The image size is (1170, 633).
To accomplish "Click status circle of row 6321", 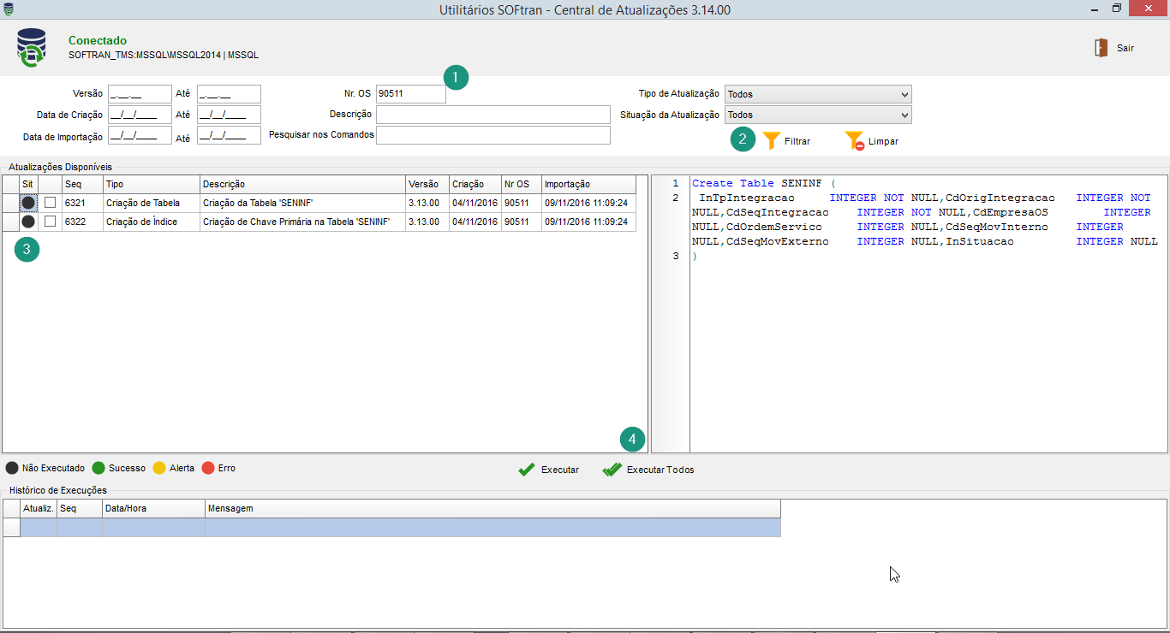I will pyautogui.click(x=28, y=204).
